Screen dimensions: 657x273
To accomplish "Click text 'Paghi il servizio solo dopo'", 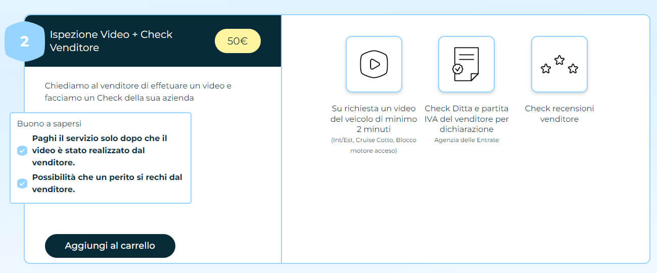I will (100, 151).
